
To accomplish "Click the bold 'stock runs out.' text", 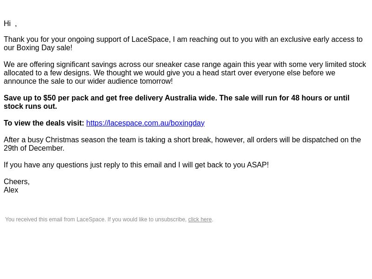I will (30, 106).
